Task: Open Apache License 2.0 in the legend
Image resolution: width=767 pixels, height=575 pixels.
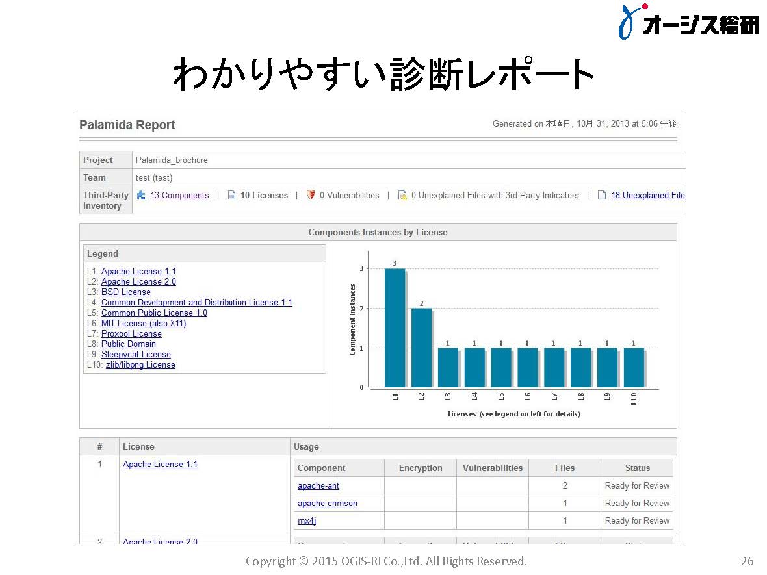Action: click(x=138, y=281)
